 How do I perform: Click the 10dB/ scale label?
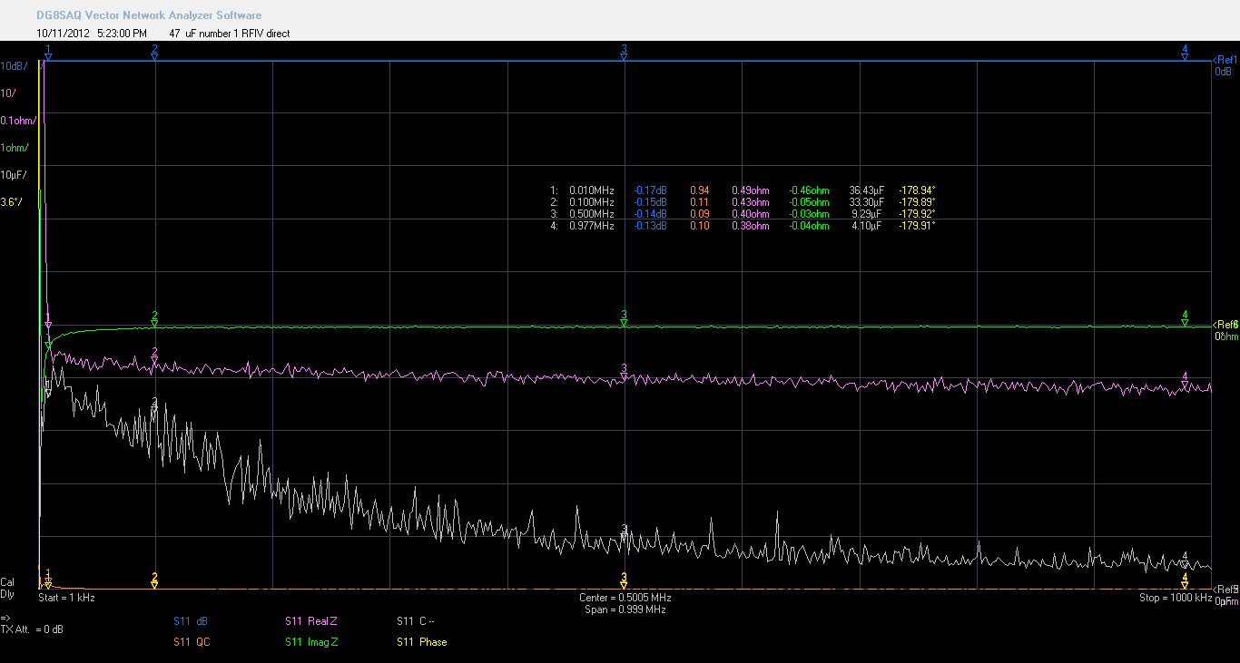click(14, 66)
